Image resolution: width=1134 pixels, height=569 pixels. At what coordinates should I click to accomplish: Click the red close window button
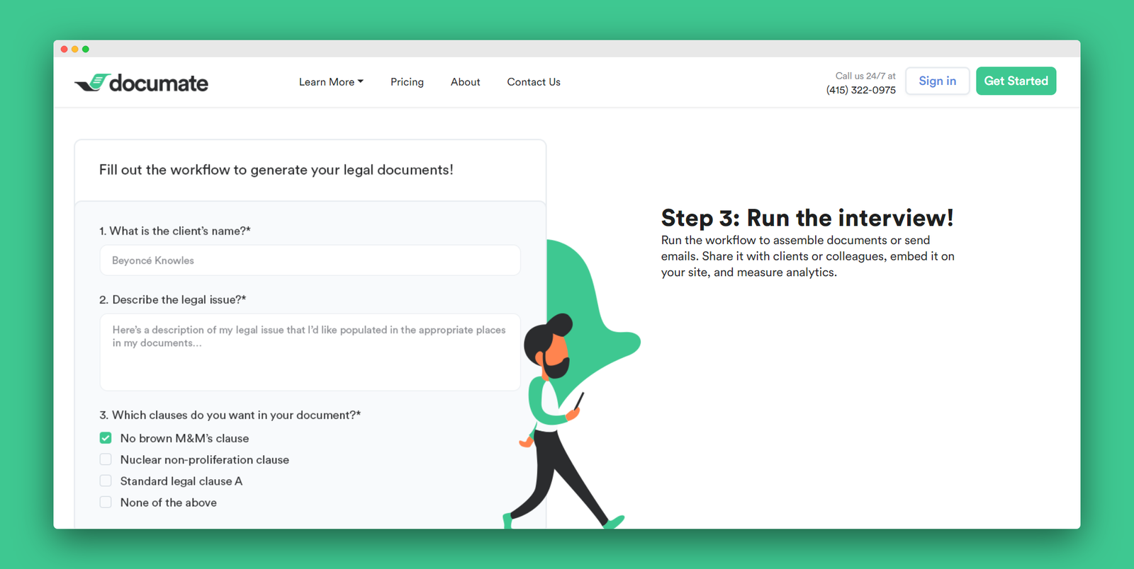(64, 49)
